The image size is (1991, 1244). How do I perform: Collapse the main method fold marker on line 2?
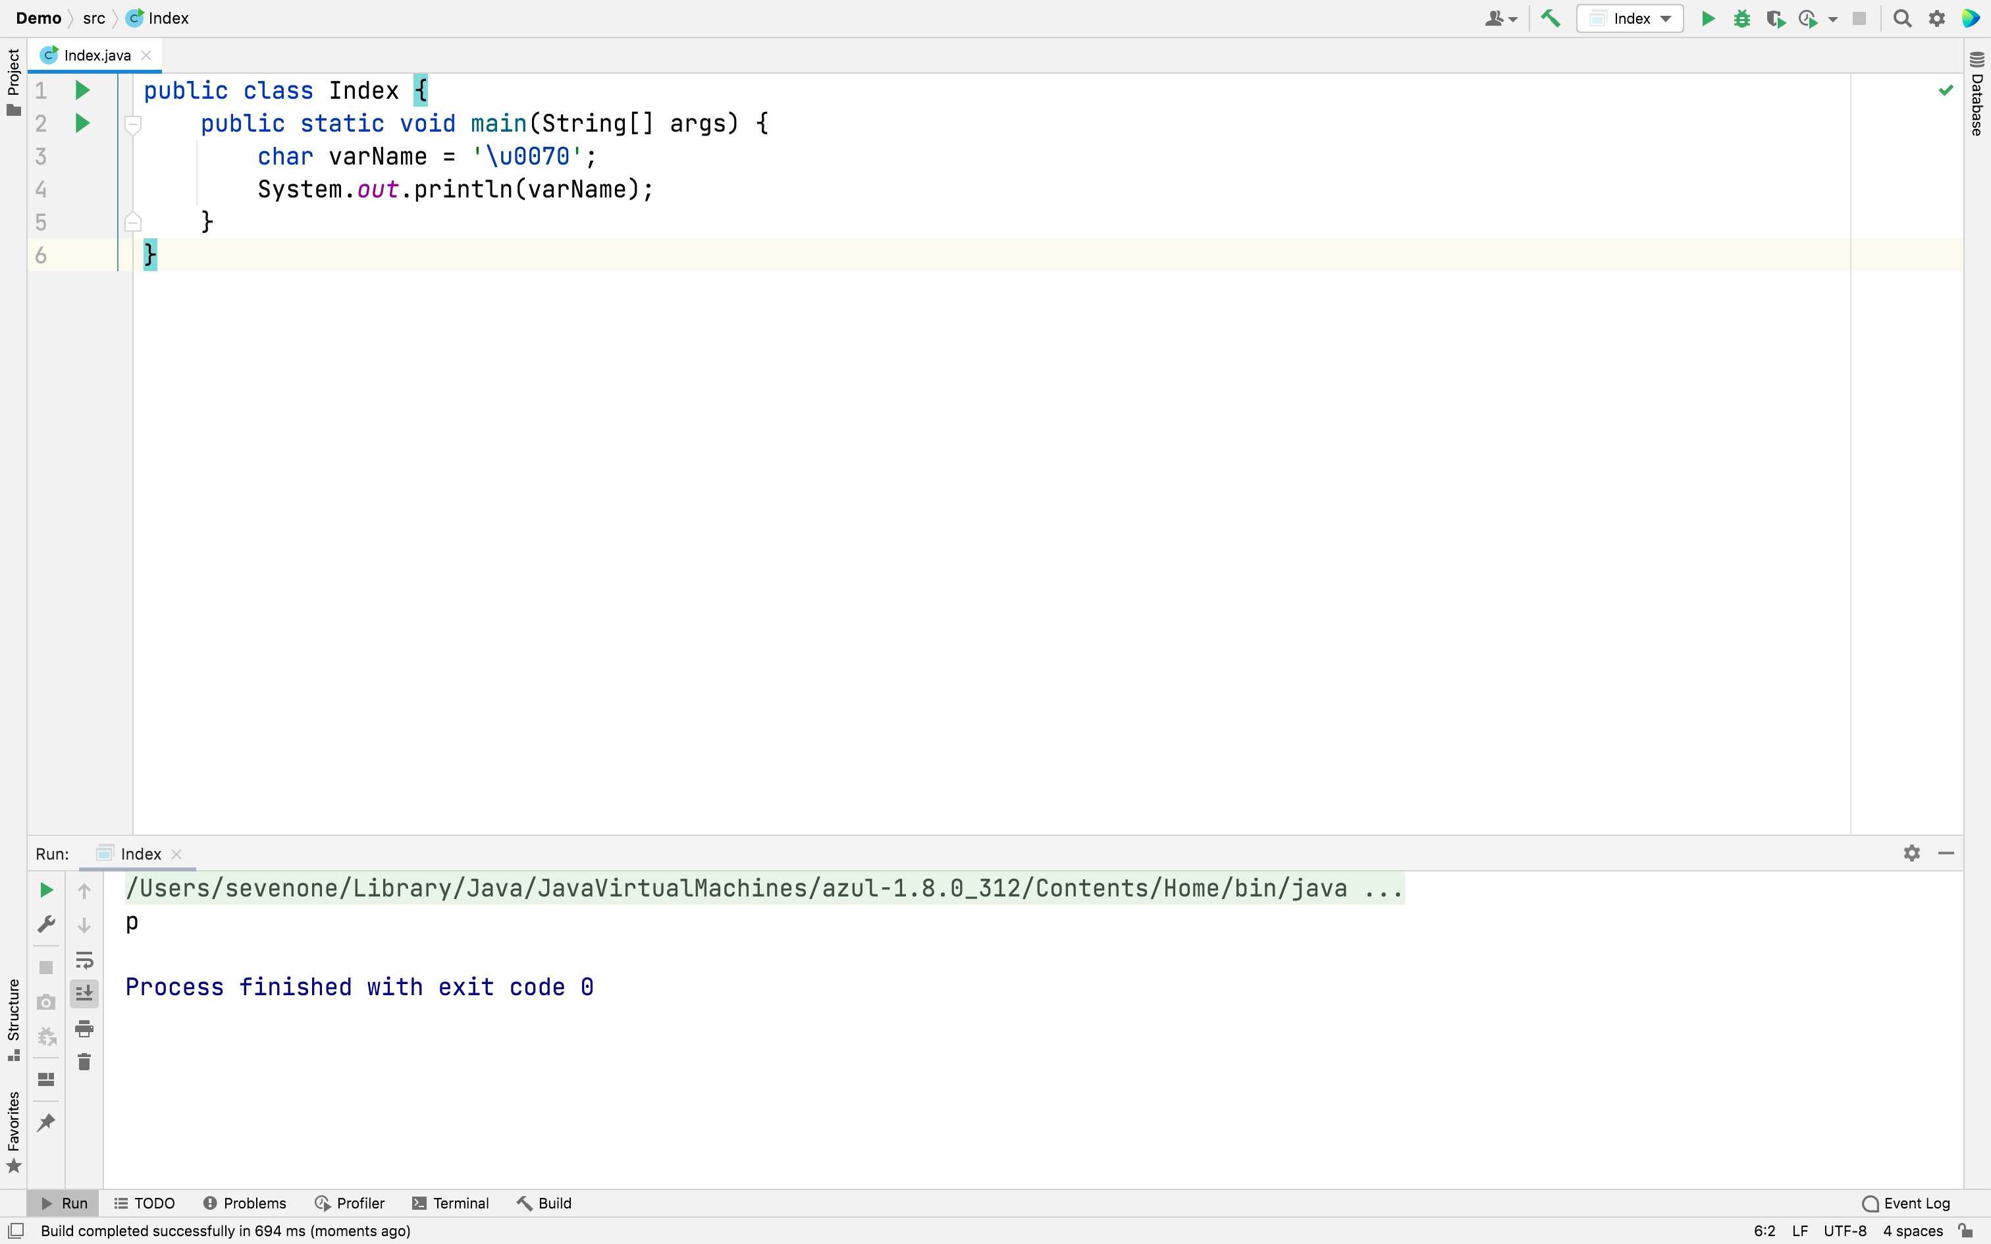[x=132, y=124]
